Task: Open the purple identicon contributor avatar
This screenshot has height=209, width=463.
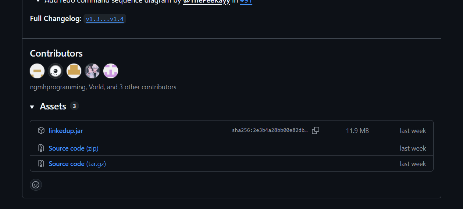Action: pyautogui.click(x=111, y=71)
